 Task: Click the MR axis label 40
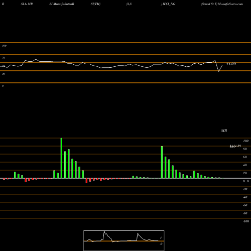tap(245, 165)
